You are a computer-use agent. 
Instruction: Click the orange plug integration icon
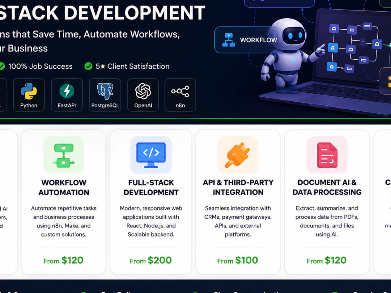pyautogui.click(x=238, y=155)
